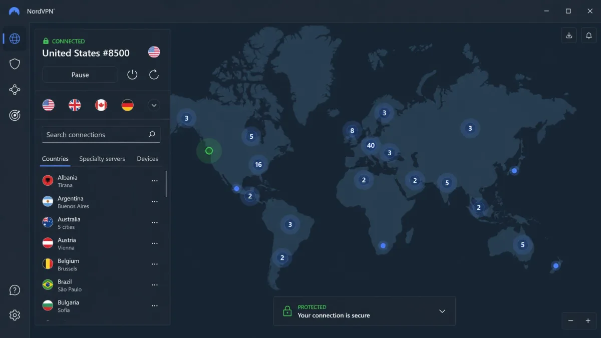This screenshot has height=338, width=601.
Task: Click the Canada flag quick connect
Action: point(101,105)
